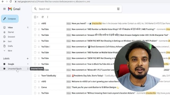Open the Unwanted Emails label

click(x=15, y=69)
